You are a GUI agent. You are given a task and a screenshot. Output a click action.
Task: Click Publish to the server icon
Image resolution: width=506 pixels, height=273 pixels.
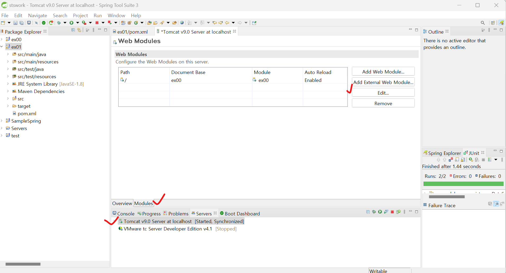tap(398, 212)
